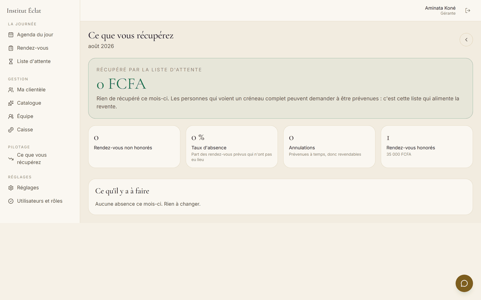
Task: Click the Annulations stat card
Action: coord(329,147)
